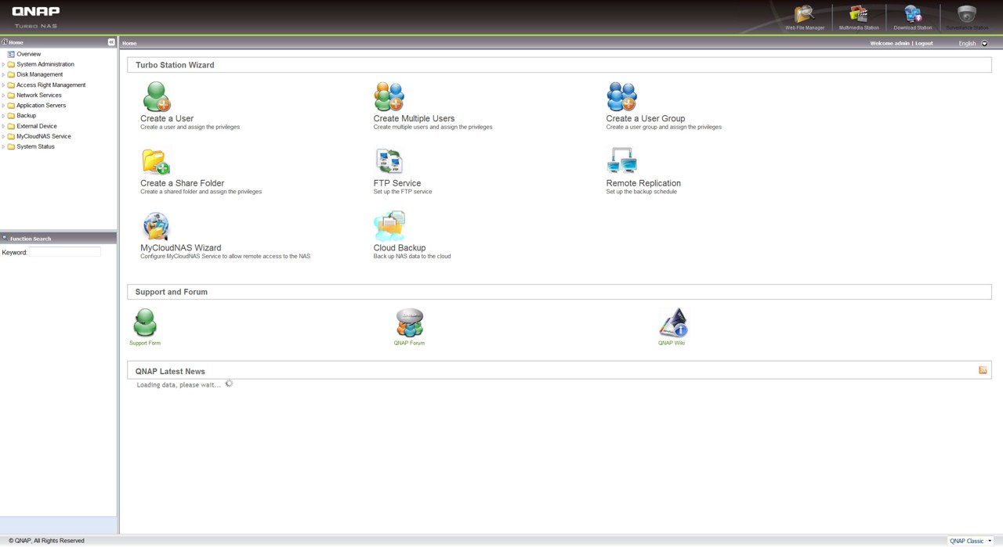Open Web File Manager from top bar

pos(805,15)
